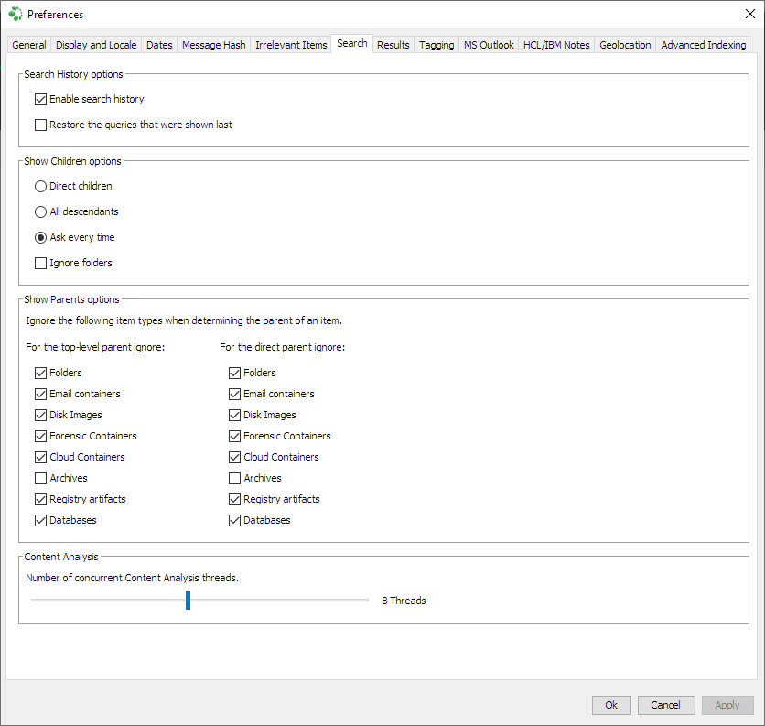Viewport: 765px width, 726px height.
Task: Switch to the Geolocation tab
Action: point(624,44)
